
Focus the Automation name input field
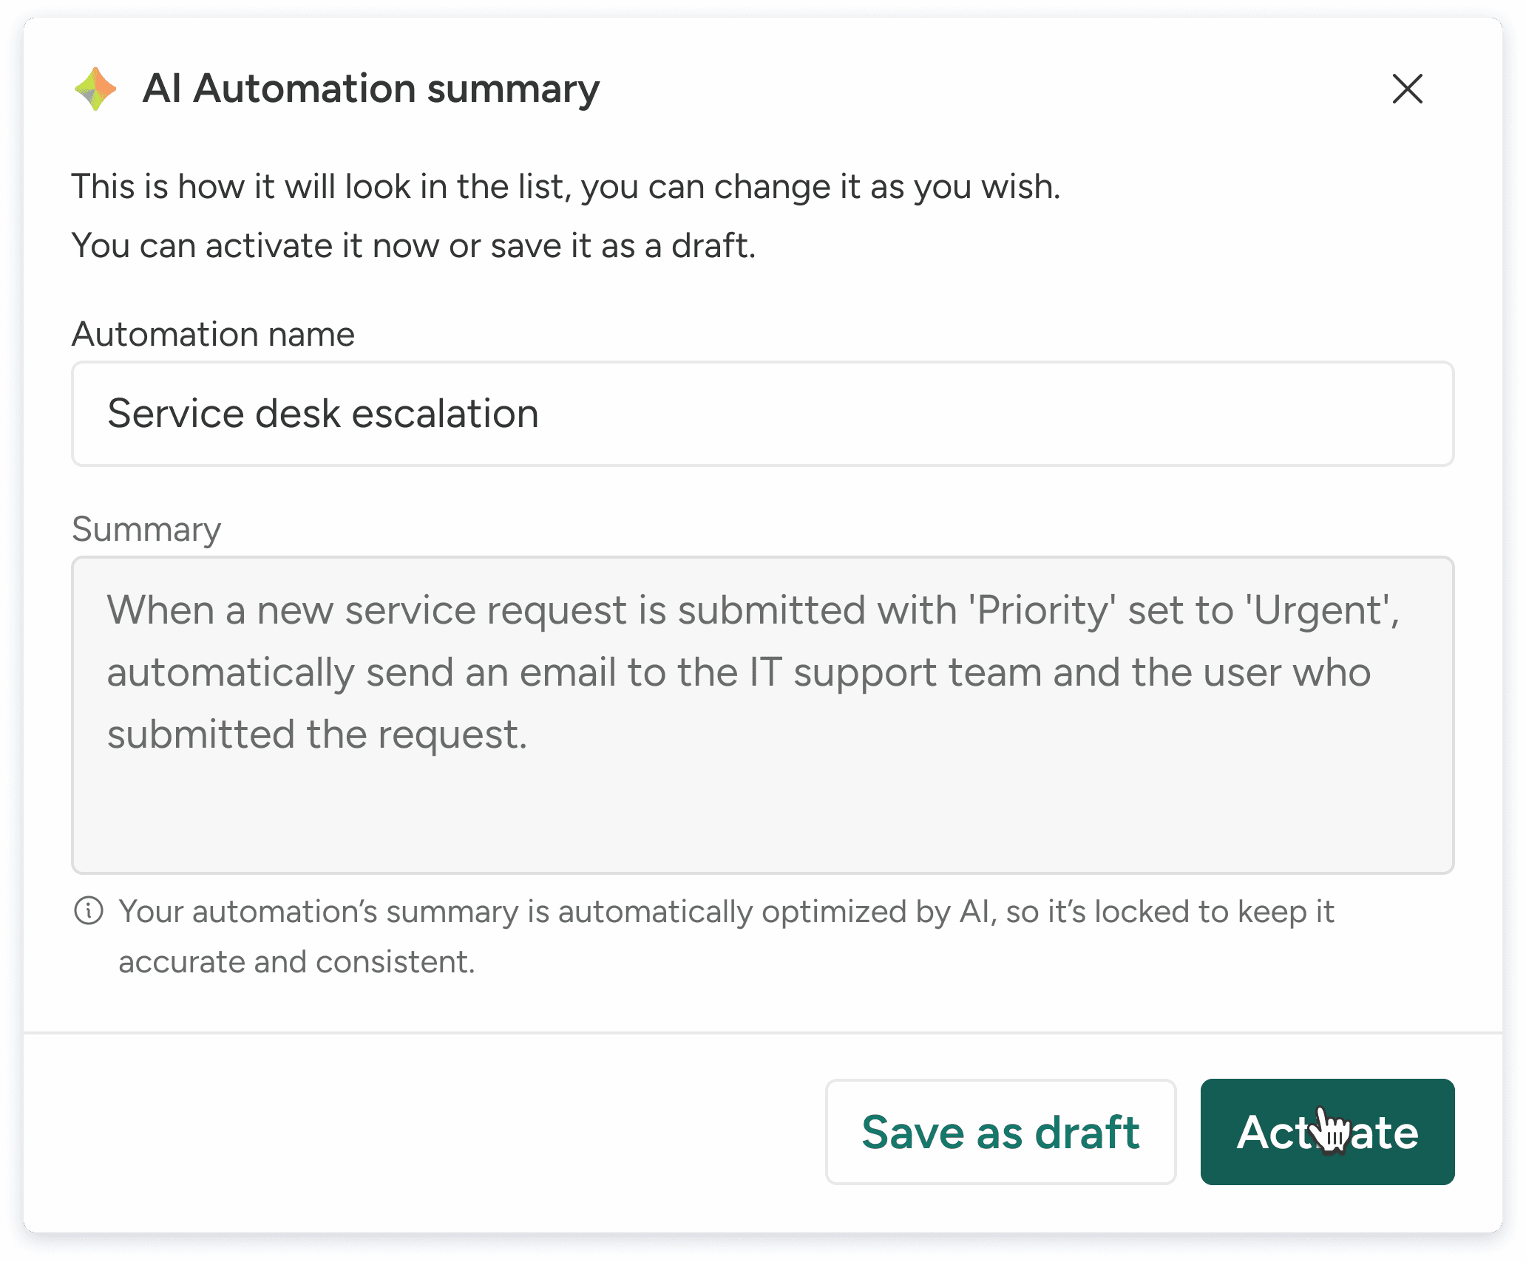click(762, 414)
